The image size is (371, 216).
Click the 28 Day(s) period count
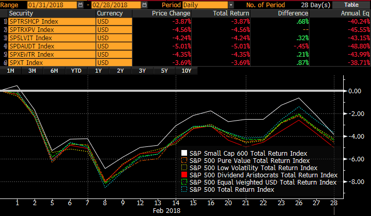coord(316,5)
